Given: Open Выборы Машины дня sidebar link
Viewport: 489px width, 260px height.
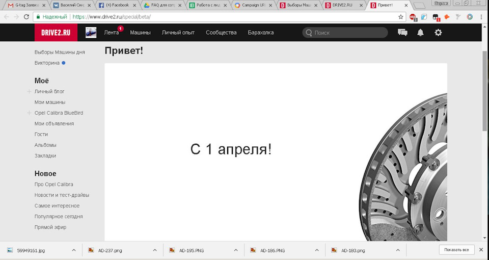Looking at the screenshot, I should (x=60, y=52).
